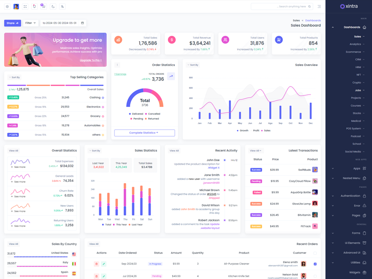Click the Total Orders trend arrow icon
The width and height of the screenshot is (372, 279).
pos(171,77)
